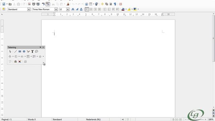Screen dimensions: 215x121
Task: Toggle Nonprinting Characters pilcrow icon
Action: click(x=115, y=4)
